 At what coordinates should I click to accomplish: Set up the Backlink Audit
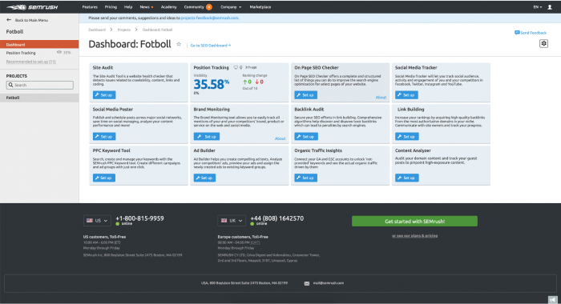pos(306,137)
